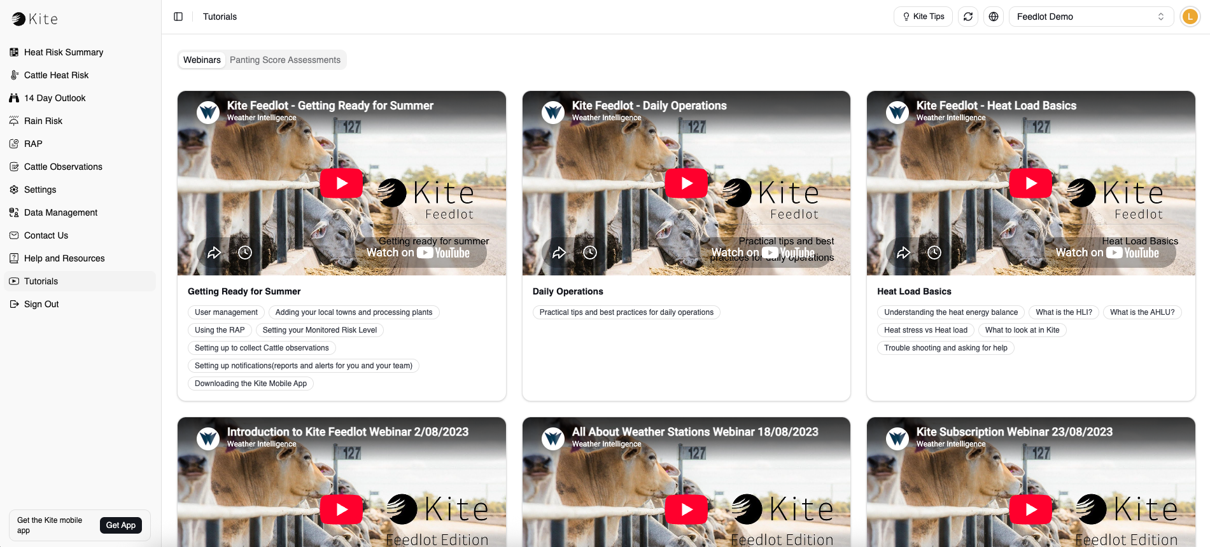1210x547 pixels.
Task: Click What is the AHLU? tag
Action: 1143,312
